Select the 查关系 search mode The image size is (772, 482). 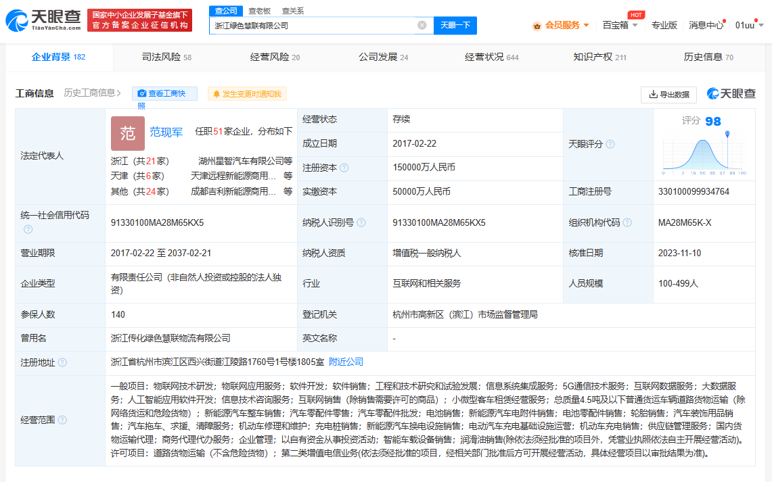[293, 11]
